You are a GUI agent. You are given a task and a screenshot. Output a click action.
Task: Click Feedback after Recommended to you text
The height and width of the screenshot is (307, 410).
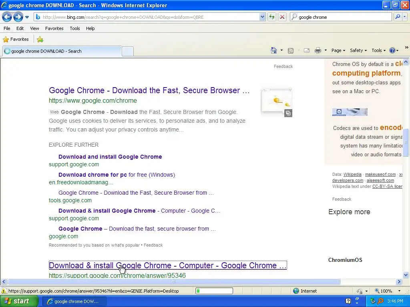(153, 245)
